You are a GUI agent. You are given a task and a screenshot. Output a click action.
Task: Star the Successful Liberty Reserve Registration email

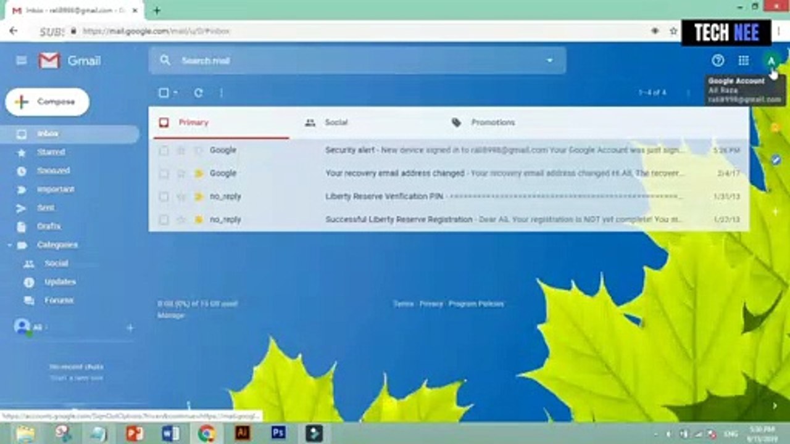click(181, 220)
